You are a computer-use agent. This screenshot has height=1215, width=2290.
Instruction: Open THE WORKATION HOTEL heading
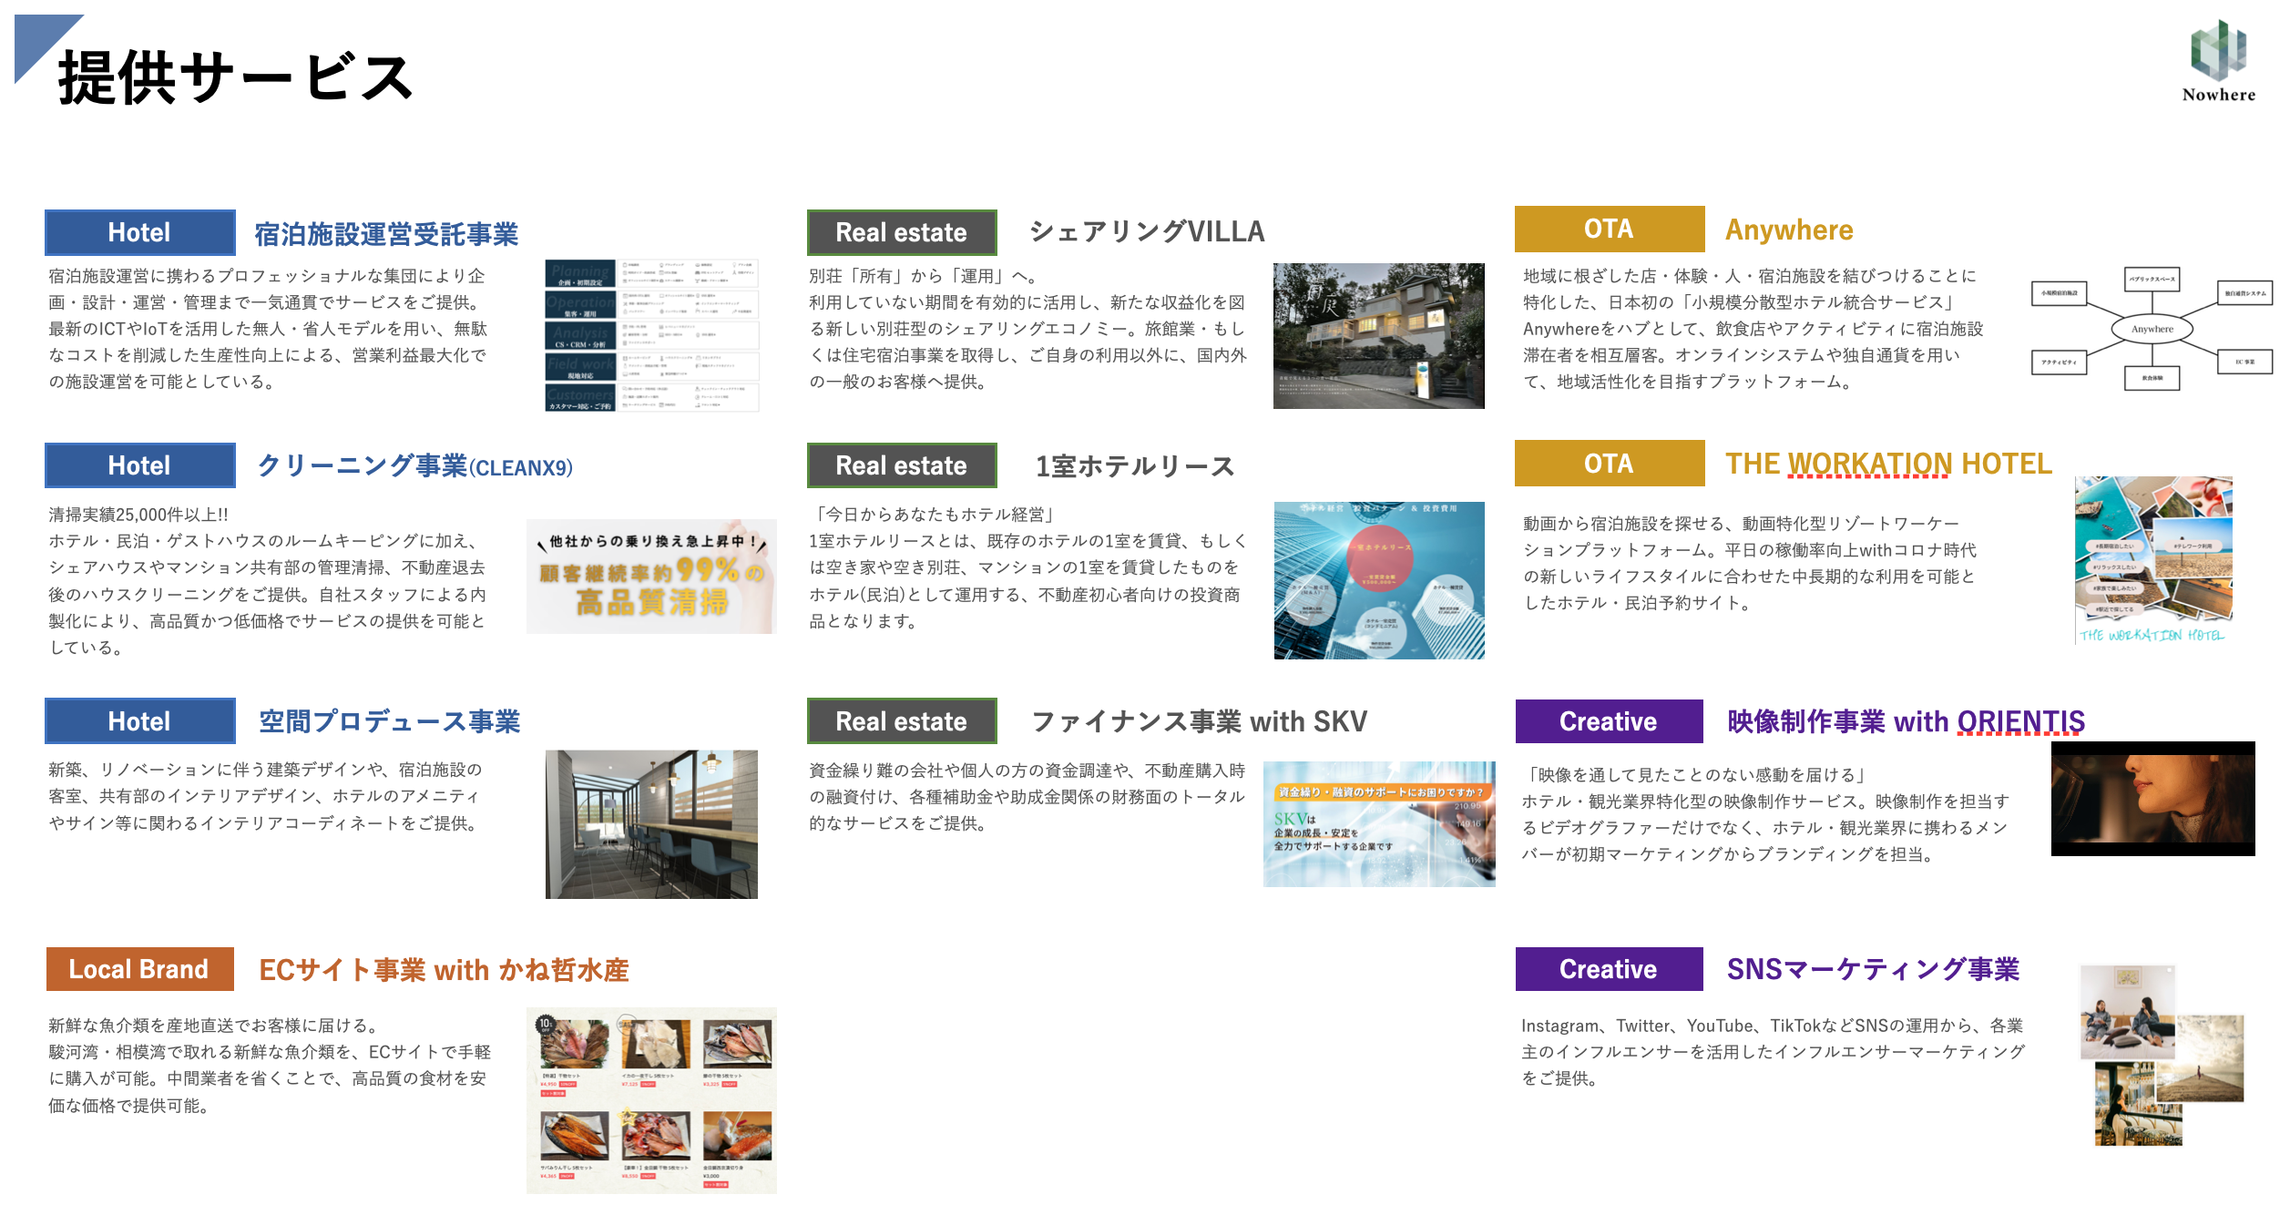point(1887,464)
